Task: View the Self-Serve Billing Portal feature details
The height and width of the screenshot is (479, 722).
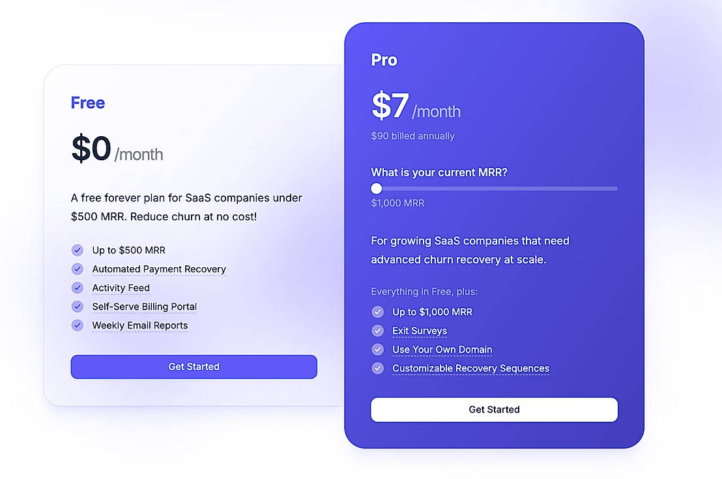Action: click(x=144, y=307)
